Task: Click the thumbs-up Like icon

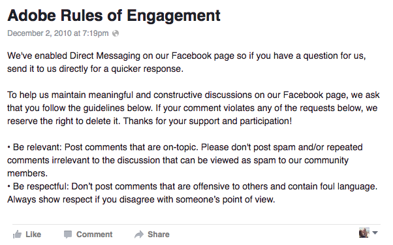Action: point(17,234)
